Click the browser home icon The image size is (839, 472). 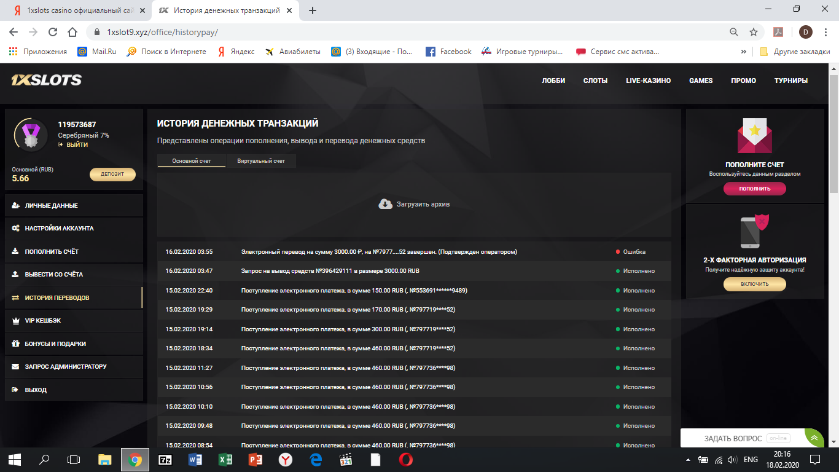[72, 32]
